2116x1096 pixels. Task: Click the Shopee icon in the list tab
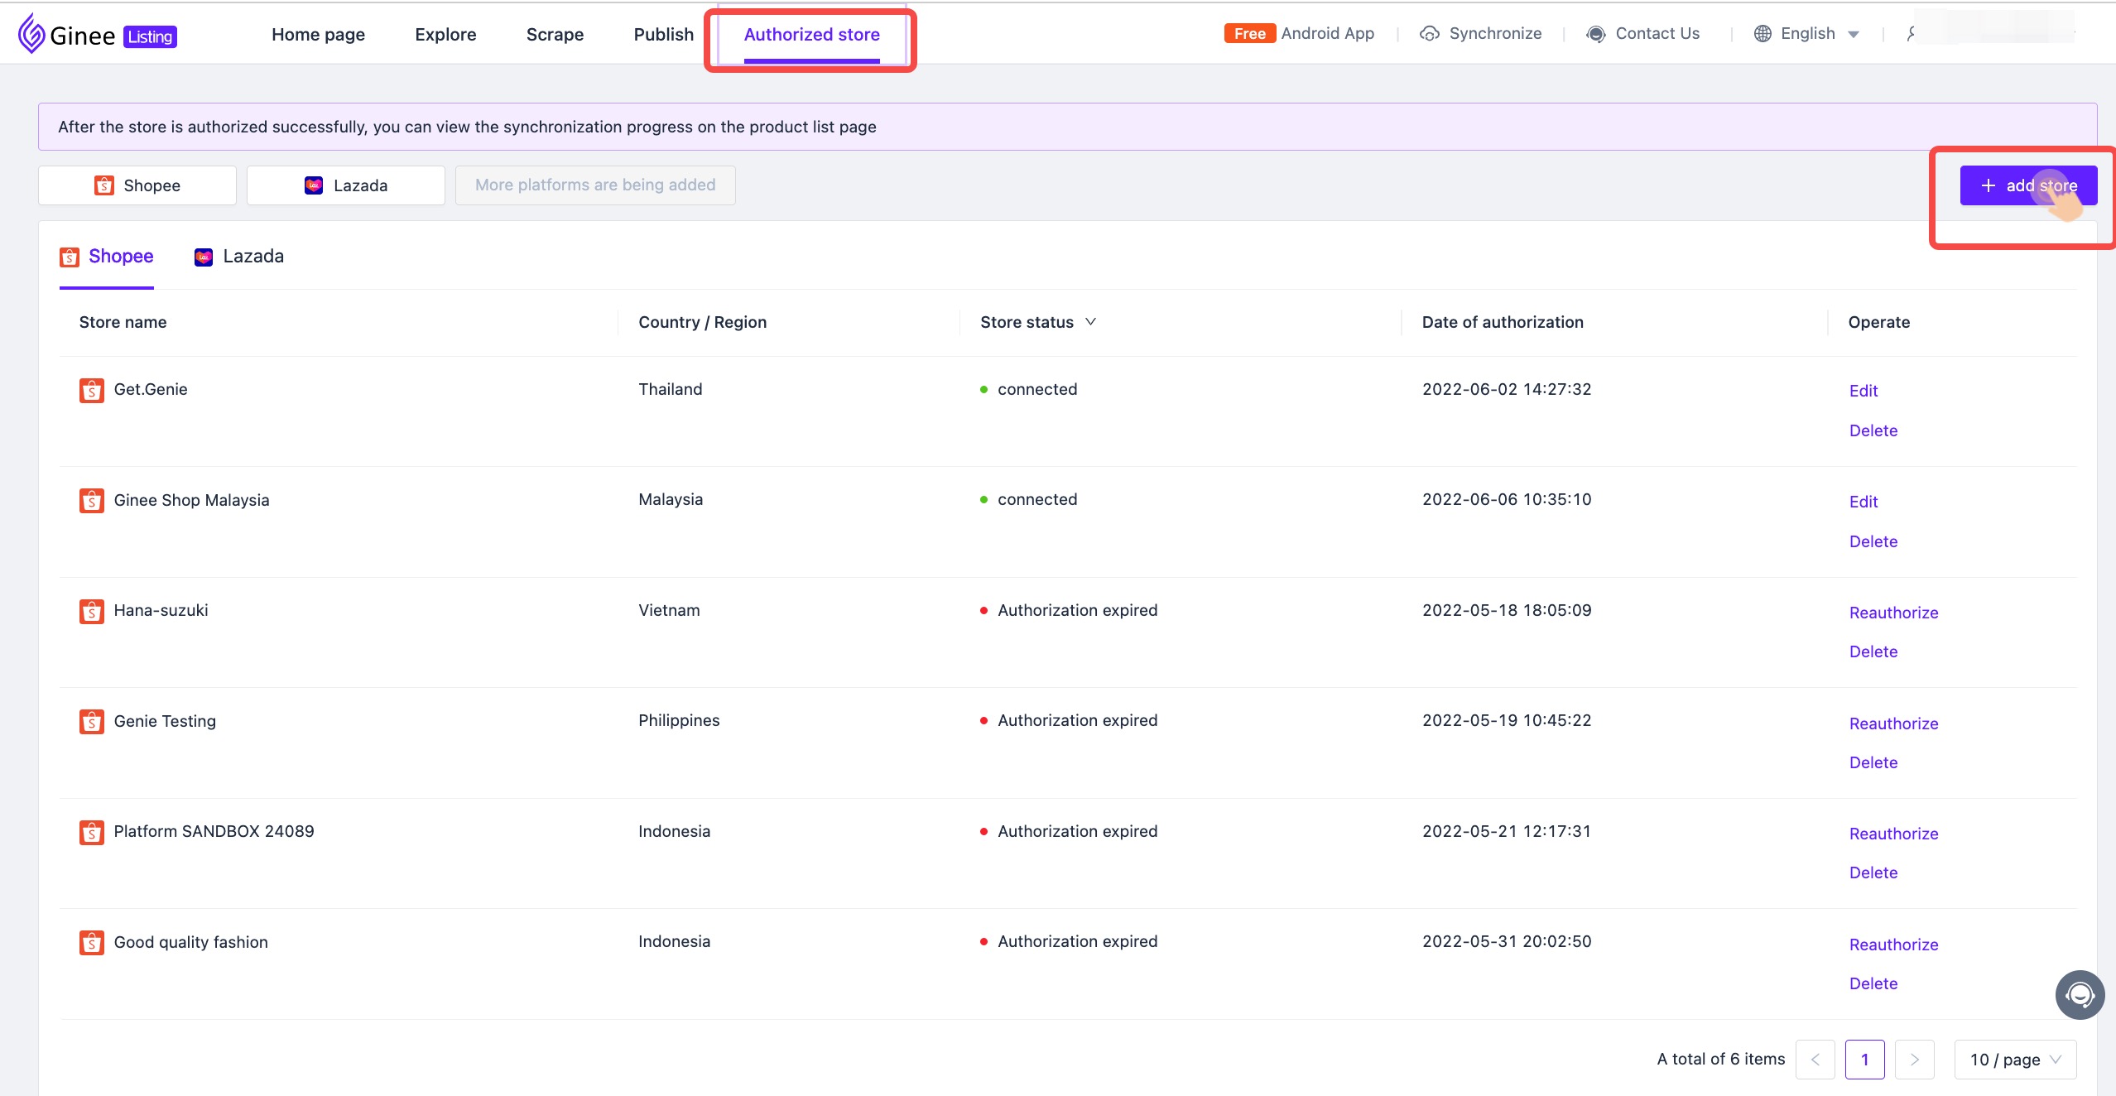coord(70,257)
